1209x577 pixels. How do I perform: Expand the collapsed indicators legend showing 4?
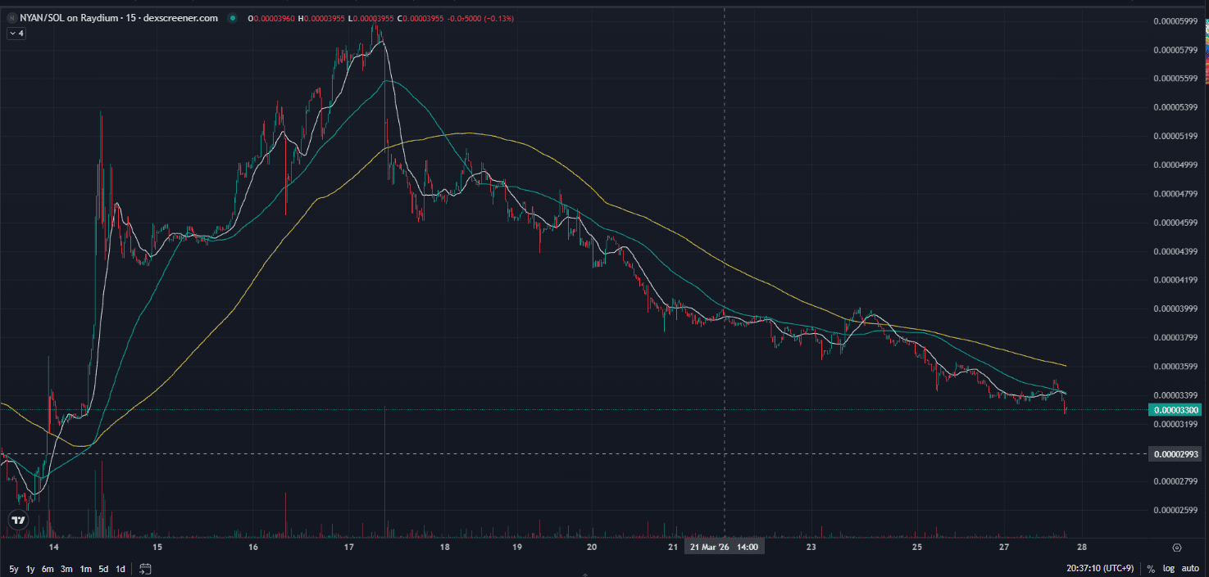(x=16, y=34)
